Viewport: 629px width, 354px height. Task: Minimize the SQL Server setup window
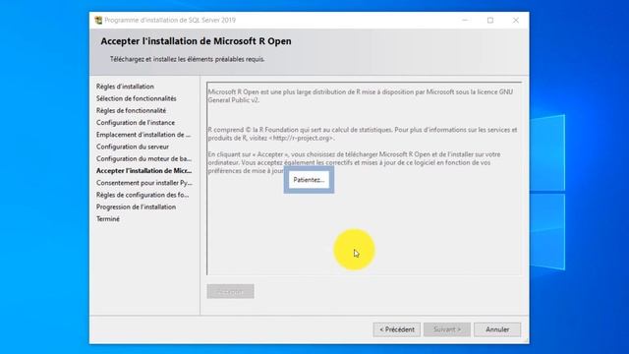click(465, 20)
